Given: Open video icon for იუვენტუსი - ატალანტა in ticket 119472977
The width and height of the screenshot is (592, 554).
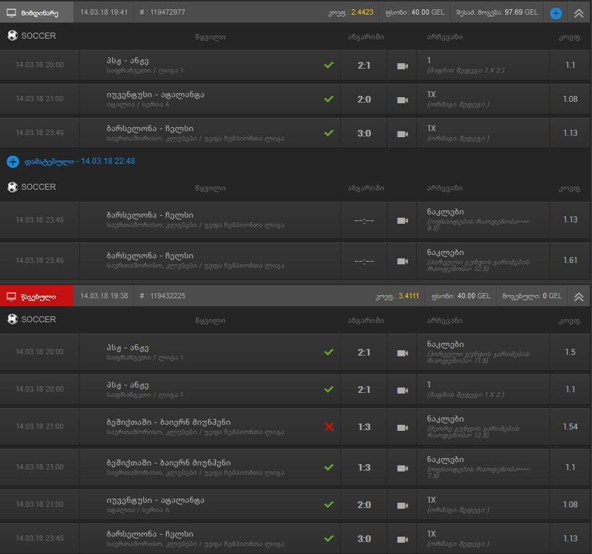Looking at the screenshot, I should [x=403, y=100].
